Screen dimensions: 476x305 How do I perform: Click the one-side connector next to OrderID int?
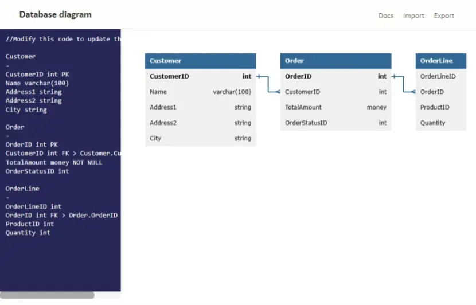click(395, 76)
